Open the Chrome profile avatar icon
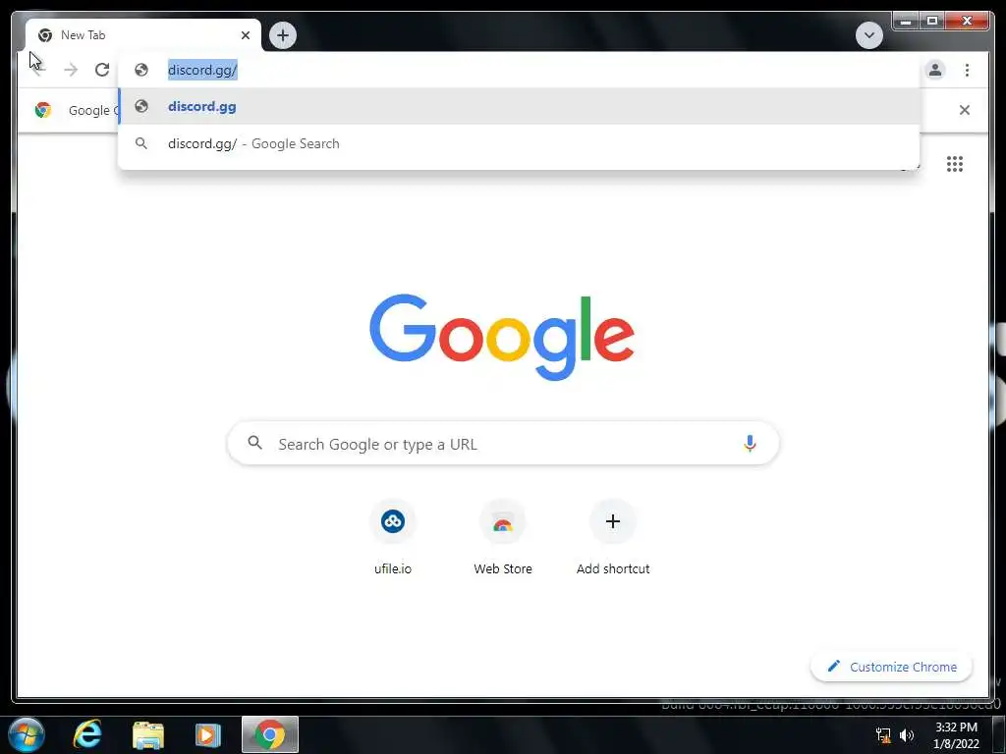This screenshot has width=1006, height=754. coord(935,70)
